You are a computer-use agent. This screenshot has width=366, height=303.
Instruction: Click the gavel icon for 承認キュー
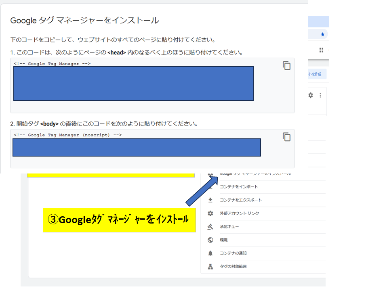[210, 227]
